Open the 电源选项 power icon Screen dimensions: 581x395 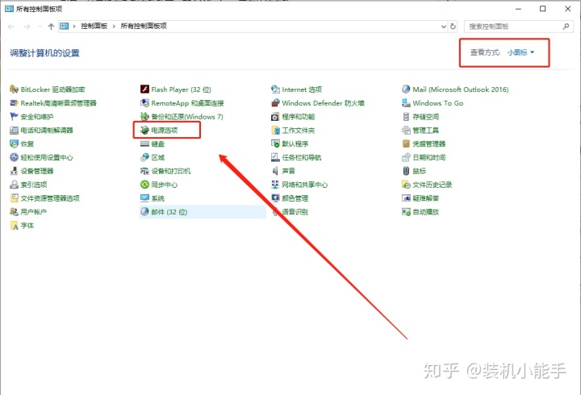144,131
